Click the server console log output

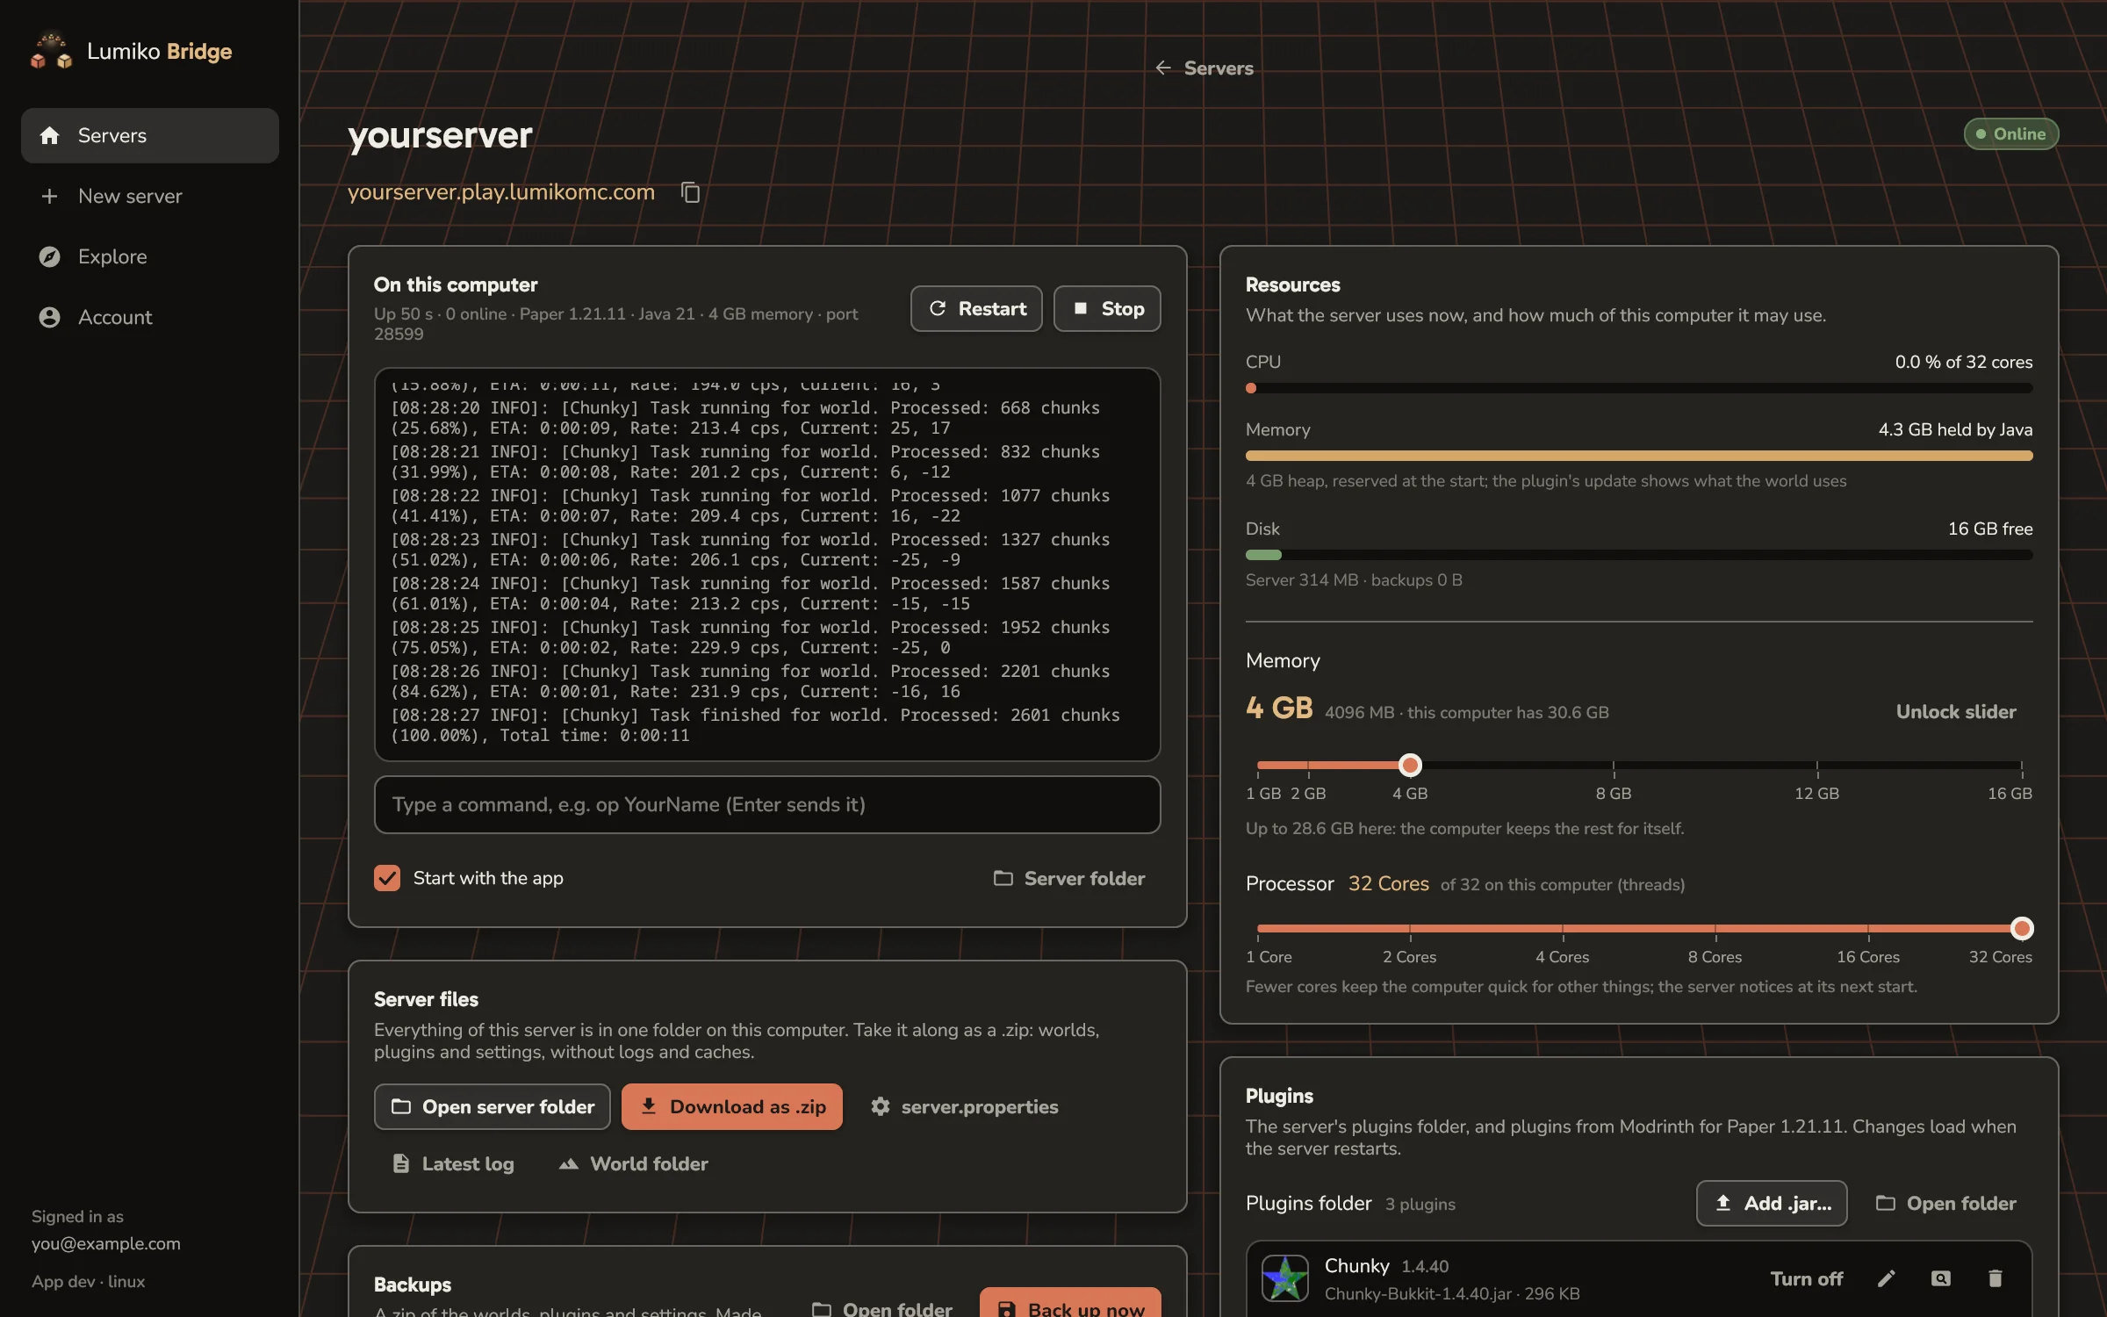coord(767,564)
